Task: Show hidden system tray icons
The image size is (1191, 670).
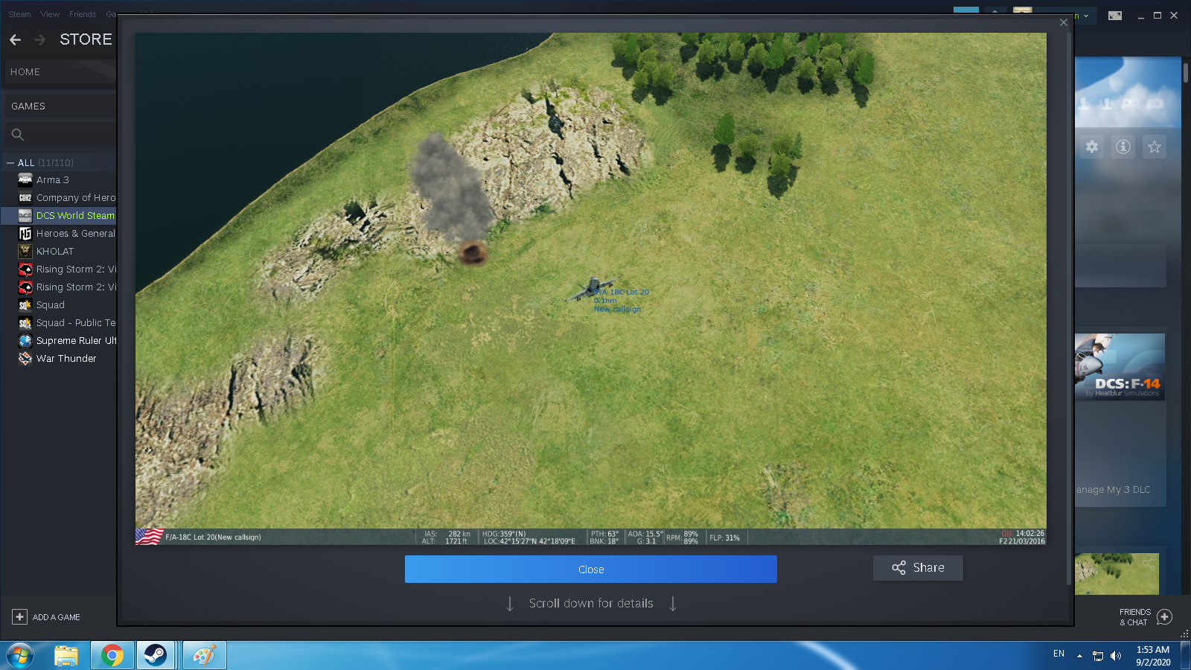Action: tap(1079, 656)
